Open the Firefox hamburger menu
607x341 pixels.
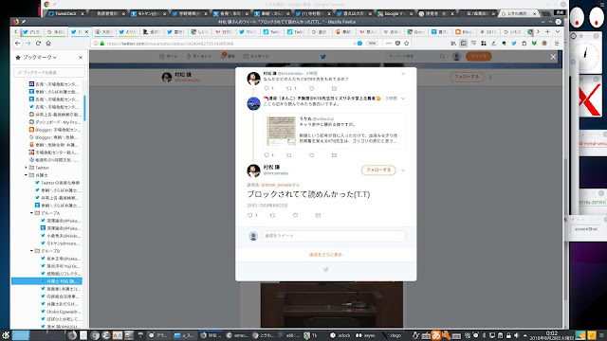[557, 44]
